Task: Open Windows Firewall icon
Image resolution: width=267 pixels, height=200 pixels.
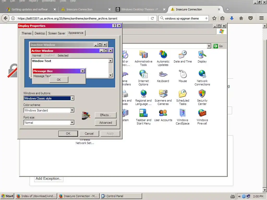Action: pyautogui.click(x=202, y=117)
